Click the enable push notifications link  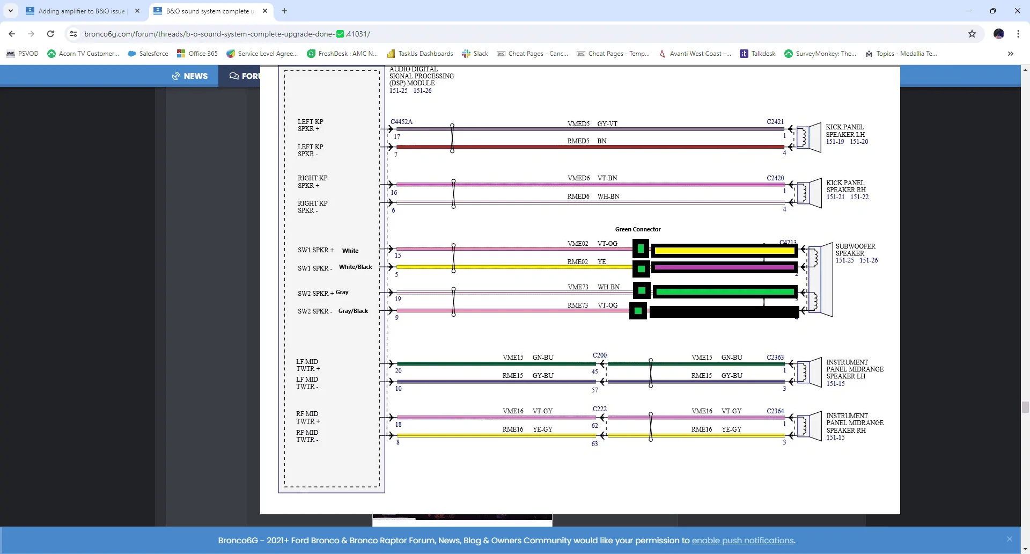[x=743, y=541]
